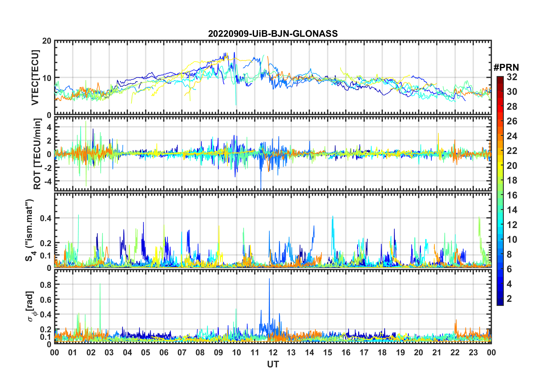Click the UT x-axis label
This screenshot has width=546, height=382.
pyautogui.click(x=273, y=364)
